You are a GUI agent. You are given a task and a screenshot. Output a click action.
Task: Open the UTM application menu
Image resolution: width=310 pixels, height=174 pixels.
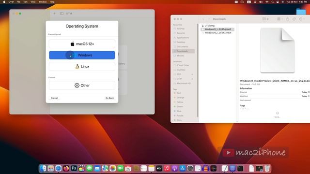[x=11, y=2]
